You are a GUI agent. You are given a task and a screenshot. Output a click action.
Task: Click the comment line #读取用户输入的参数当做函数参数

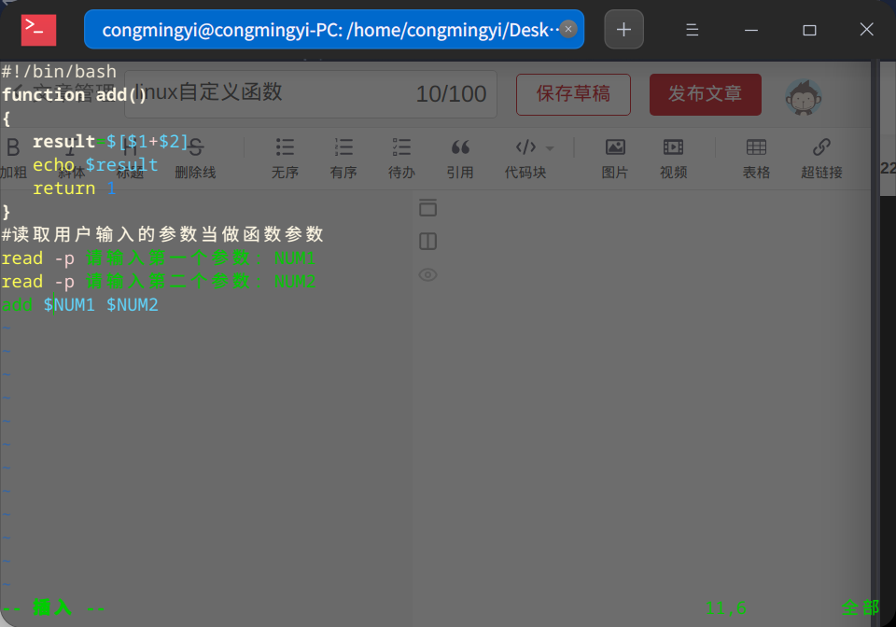162,234
